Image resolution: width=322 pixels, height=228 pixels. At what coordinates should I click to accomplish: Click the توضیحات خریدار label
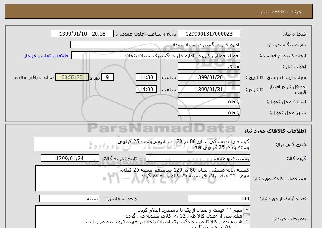[x=289, y=219]
